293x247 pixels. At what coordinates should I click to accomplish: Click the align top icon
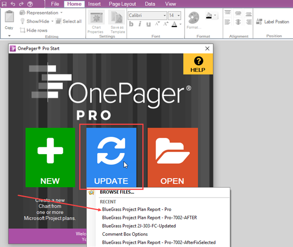pos(228,13)
